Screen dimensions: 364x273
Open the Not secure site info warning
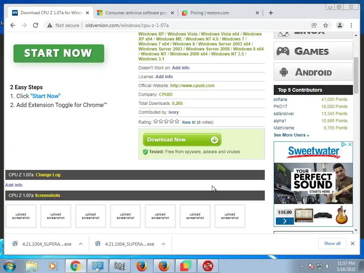point(63,25)
